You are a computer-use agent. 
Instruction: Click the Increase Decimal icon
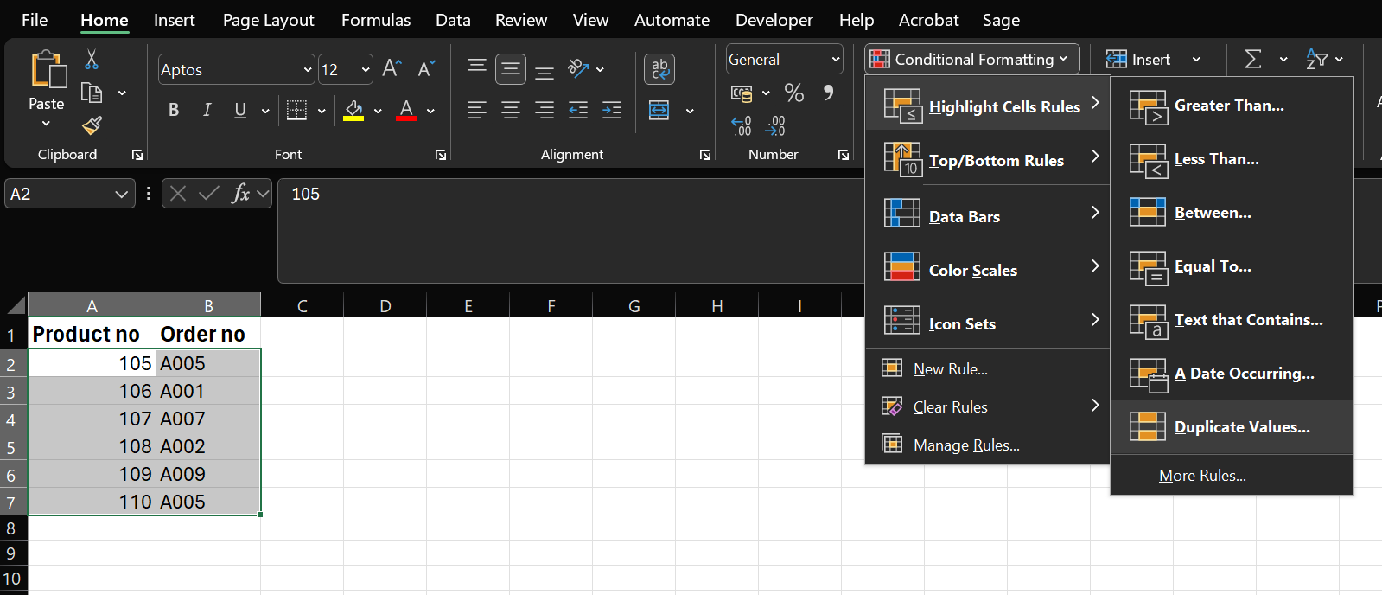click(742, 126)
